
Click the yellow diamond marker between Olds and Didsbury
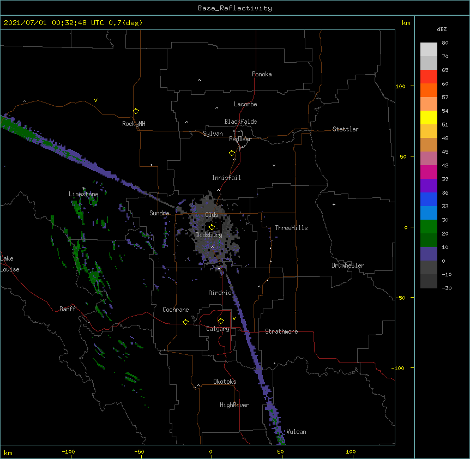tap(212, 227)
